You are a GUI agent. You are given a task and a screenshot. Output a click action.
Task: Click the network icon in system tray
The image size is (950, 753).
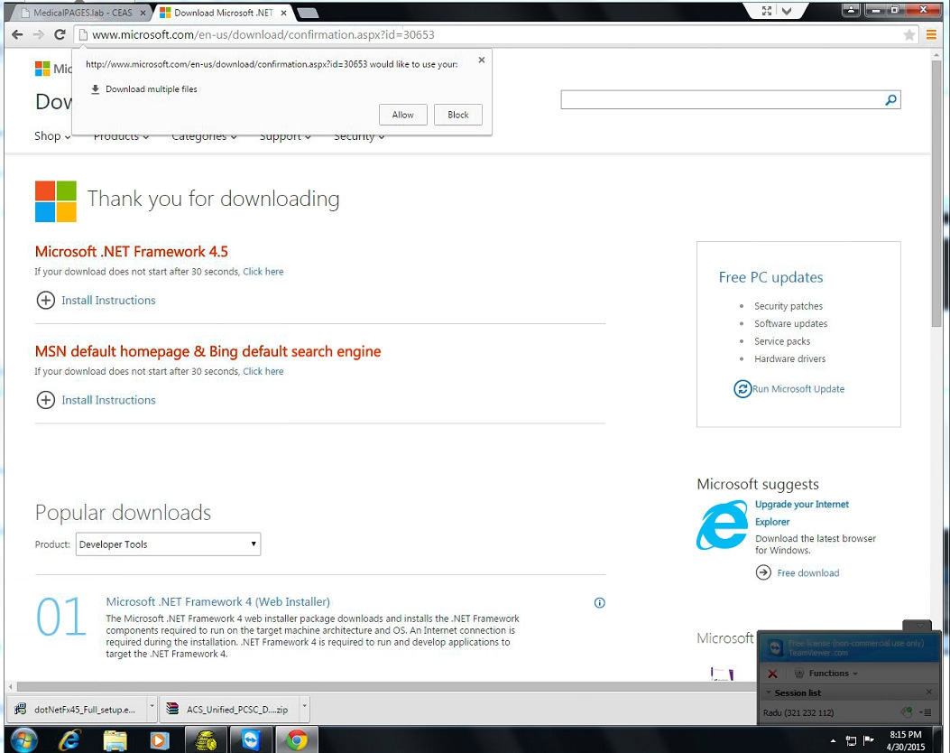click(851, 740)
